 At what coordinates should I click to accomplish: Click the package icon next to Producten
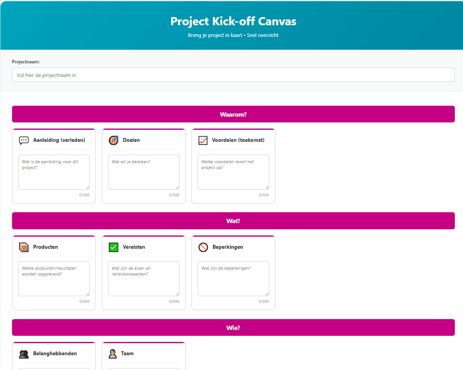tap(24, 247)
